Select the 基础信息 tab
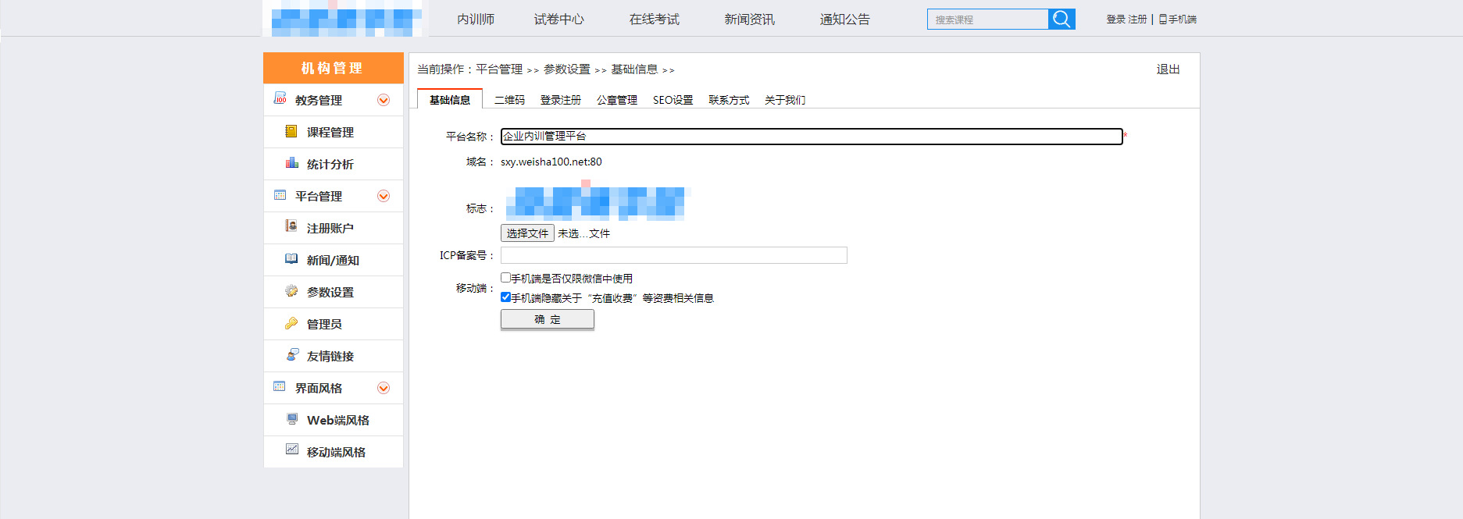The height and width of the screenshot is (519, 1463). [x=450, y=99]
